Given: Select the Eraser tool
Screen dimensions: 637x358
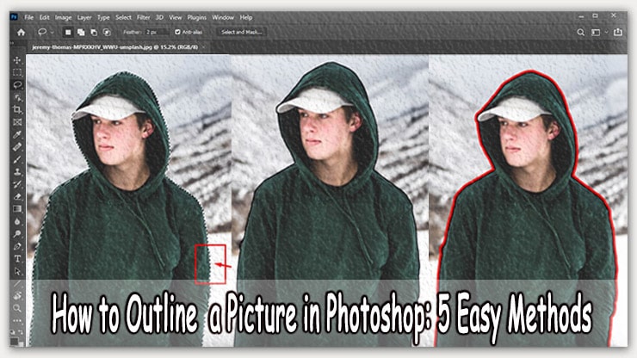Looking at the screenshot, I should point(17,197).
